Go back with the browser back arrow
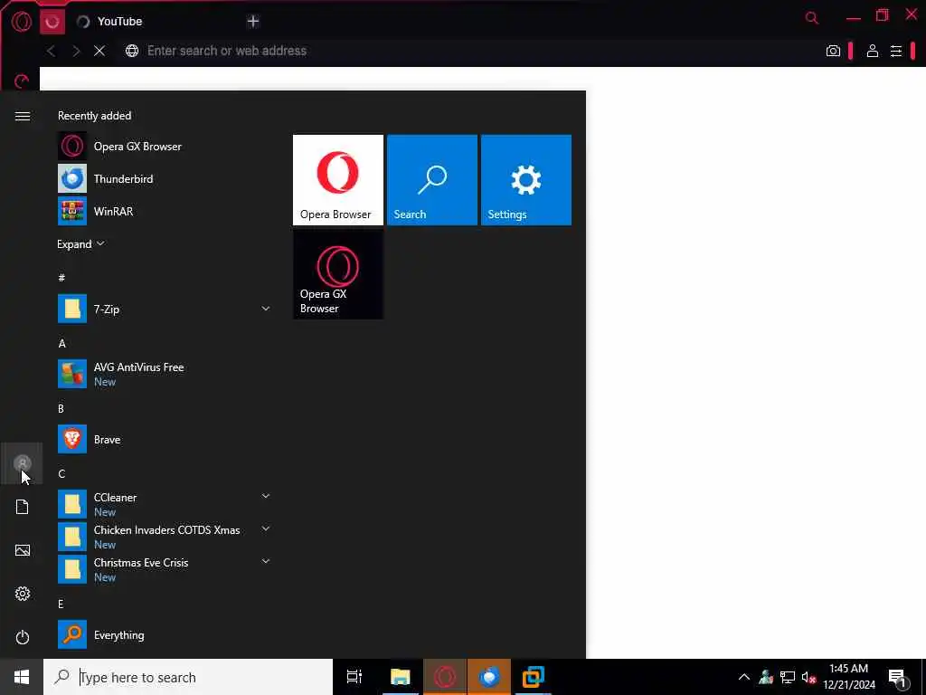Image resolution: width=926 pixels, height=695 pixels. pyautogui.click(x=52, y=51)
